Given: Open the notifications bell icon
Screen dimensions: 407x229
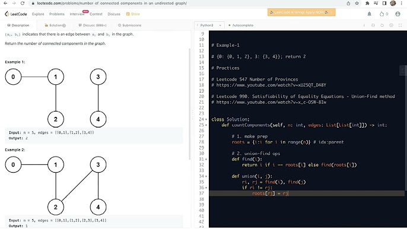Looking at the screenshot, I should pyautogui.click(x=369, y=14).
